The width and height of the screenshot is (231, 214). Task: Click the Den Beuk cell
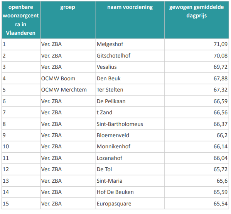(x=130, y=78)
